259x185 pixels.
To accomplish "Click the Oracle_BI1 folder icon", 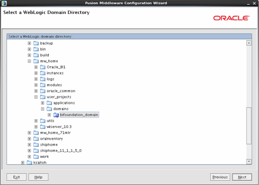I will (43, 67).
